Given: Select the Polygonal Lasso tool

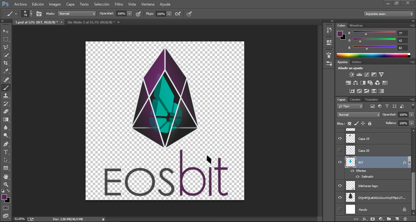Looking at the screenshot, I should pos(6,47).
